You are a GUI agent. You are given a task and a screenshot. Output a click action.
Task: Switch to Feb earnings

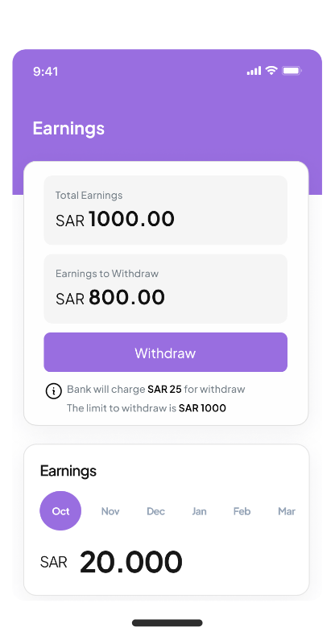[242, 511]
